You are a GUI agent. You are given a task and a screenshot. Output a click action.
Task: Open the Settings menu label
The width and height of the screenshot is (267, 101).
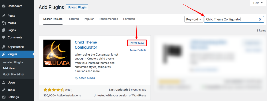pos(13,97)
